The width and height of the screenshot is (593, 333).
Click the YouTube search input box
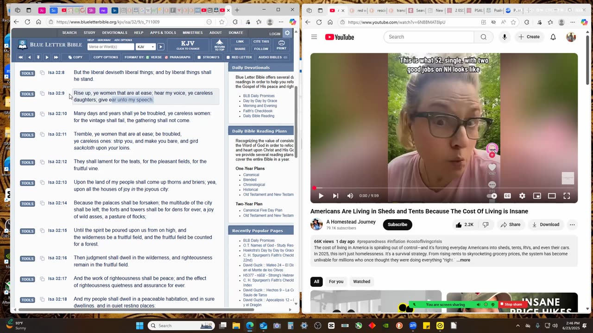tap(429, 37)
